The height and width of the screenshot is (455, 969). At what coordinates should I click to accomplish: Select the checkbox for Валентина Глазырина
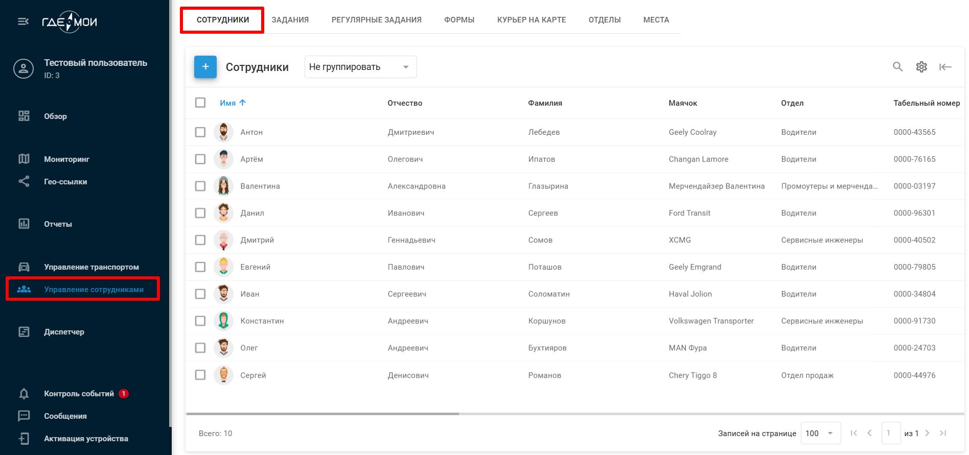pos(200,186)
